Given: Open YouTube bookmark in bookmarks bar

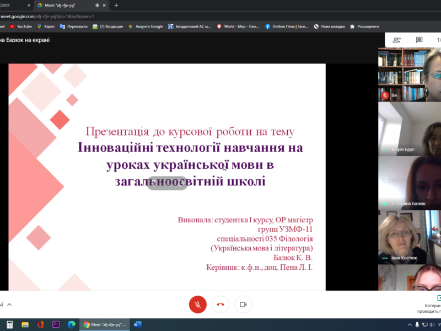Looking at the screenshot, I should [x=21, y=26].
